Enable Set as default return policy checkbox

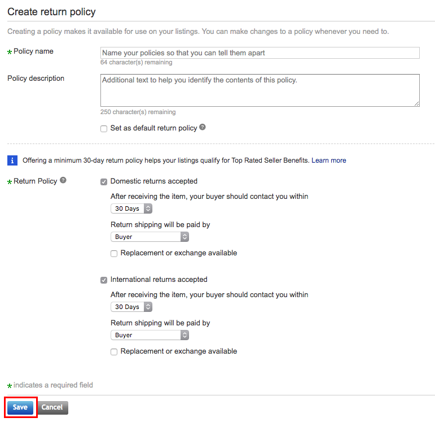point(104,129)
